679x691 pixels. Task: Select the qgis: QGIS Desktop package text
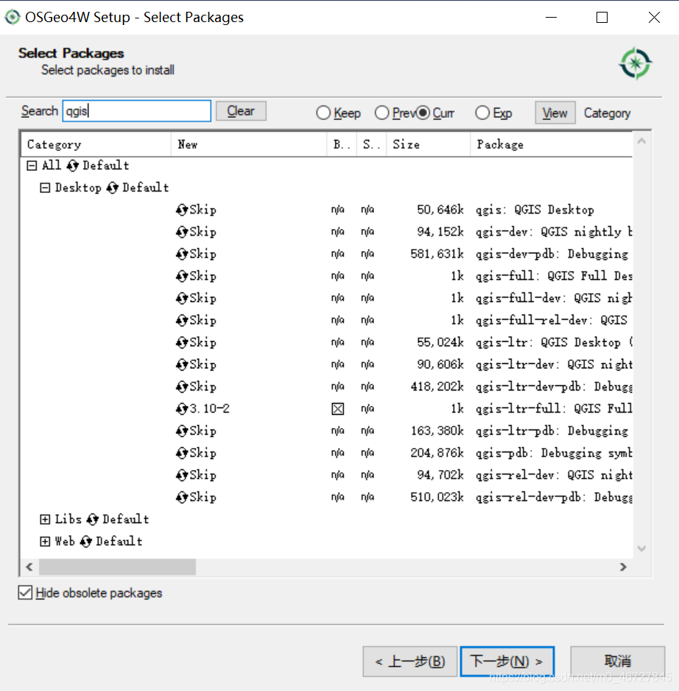click(x=535, y=210)
